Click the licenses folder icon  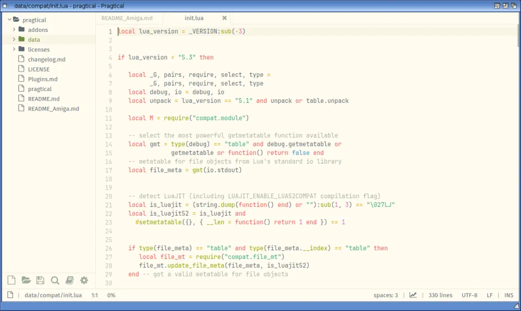(22, 49)
